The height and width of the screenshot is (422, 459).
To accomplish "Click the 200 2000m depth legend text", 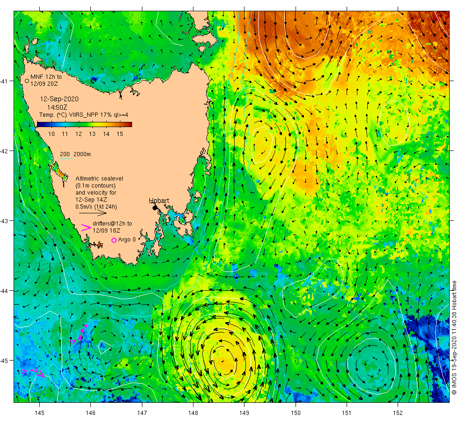I will click(x=75, y=154).
